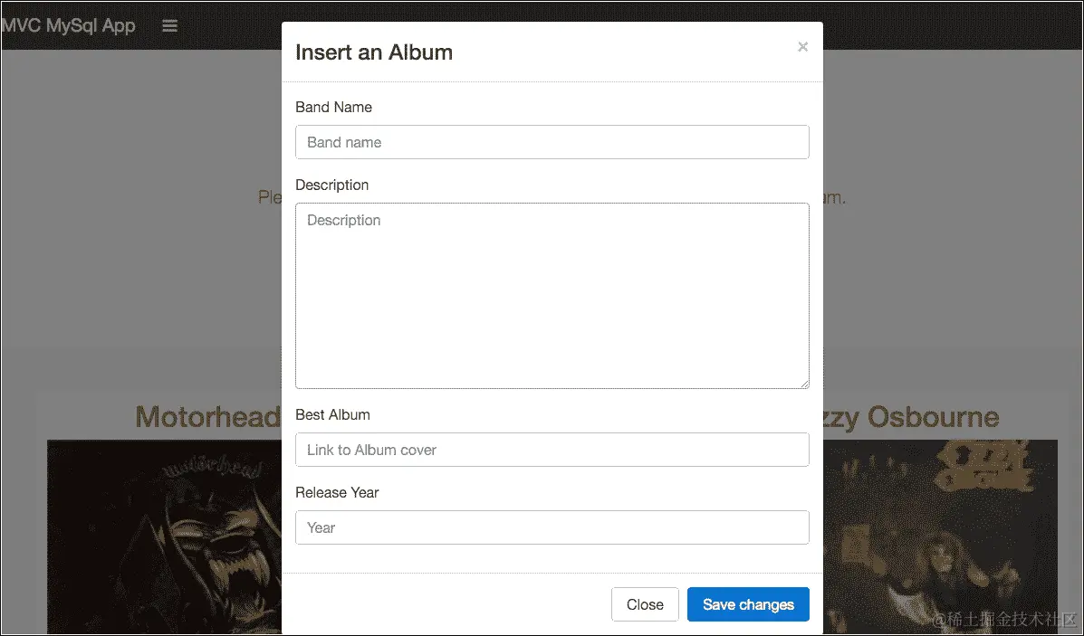Grab the Description textarea resize handle
This screenshot has height=636, width=1084.
coord(803,384)
